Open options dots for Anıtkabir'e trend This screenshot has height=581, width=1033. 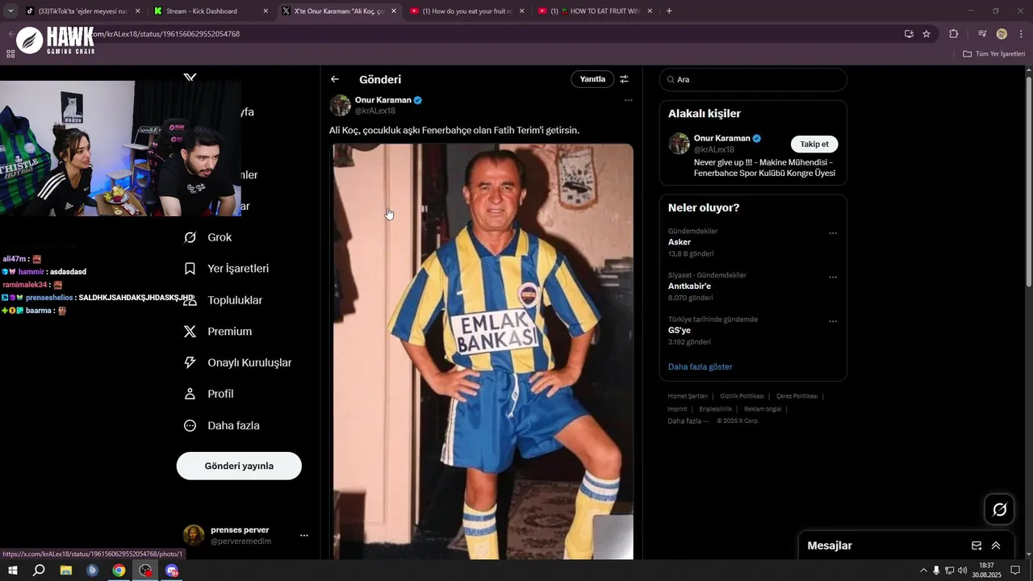click(833, 278)
